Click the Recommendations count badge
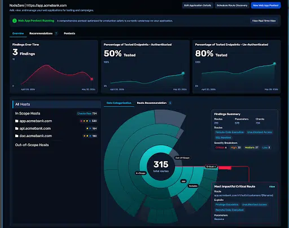Viewport: 289px width, 228px height. [56, 33]
